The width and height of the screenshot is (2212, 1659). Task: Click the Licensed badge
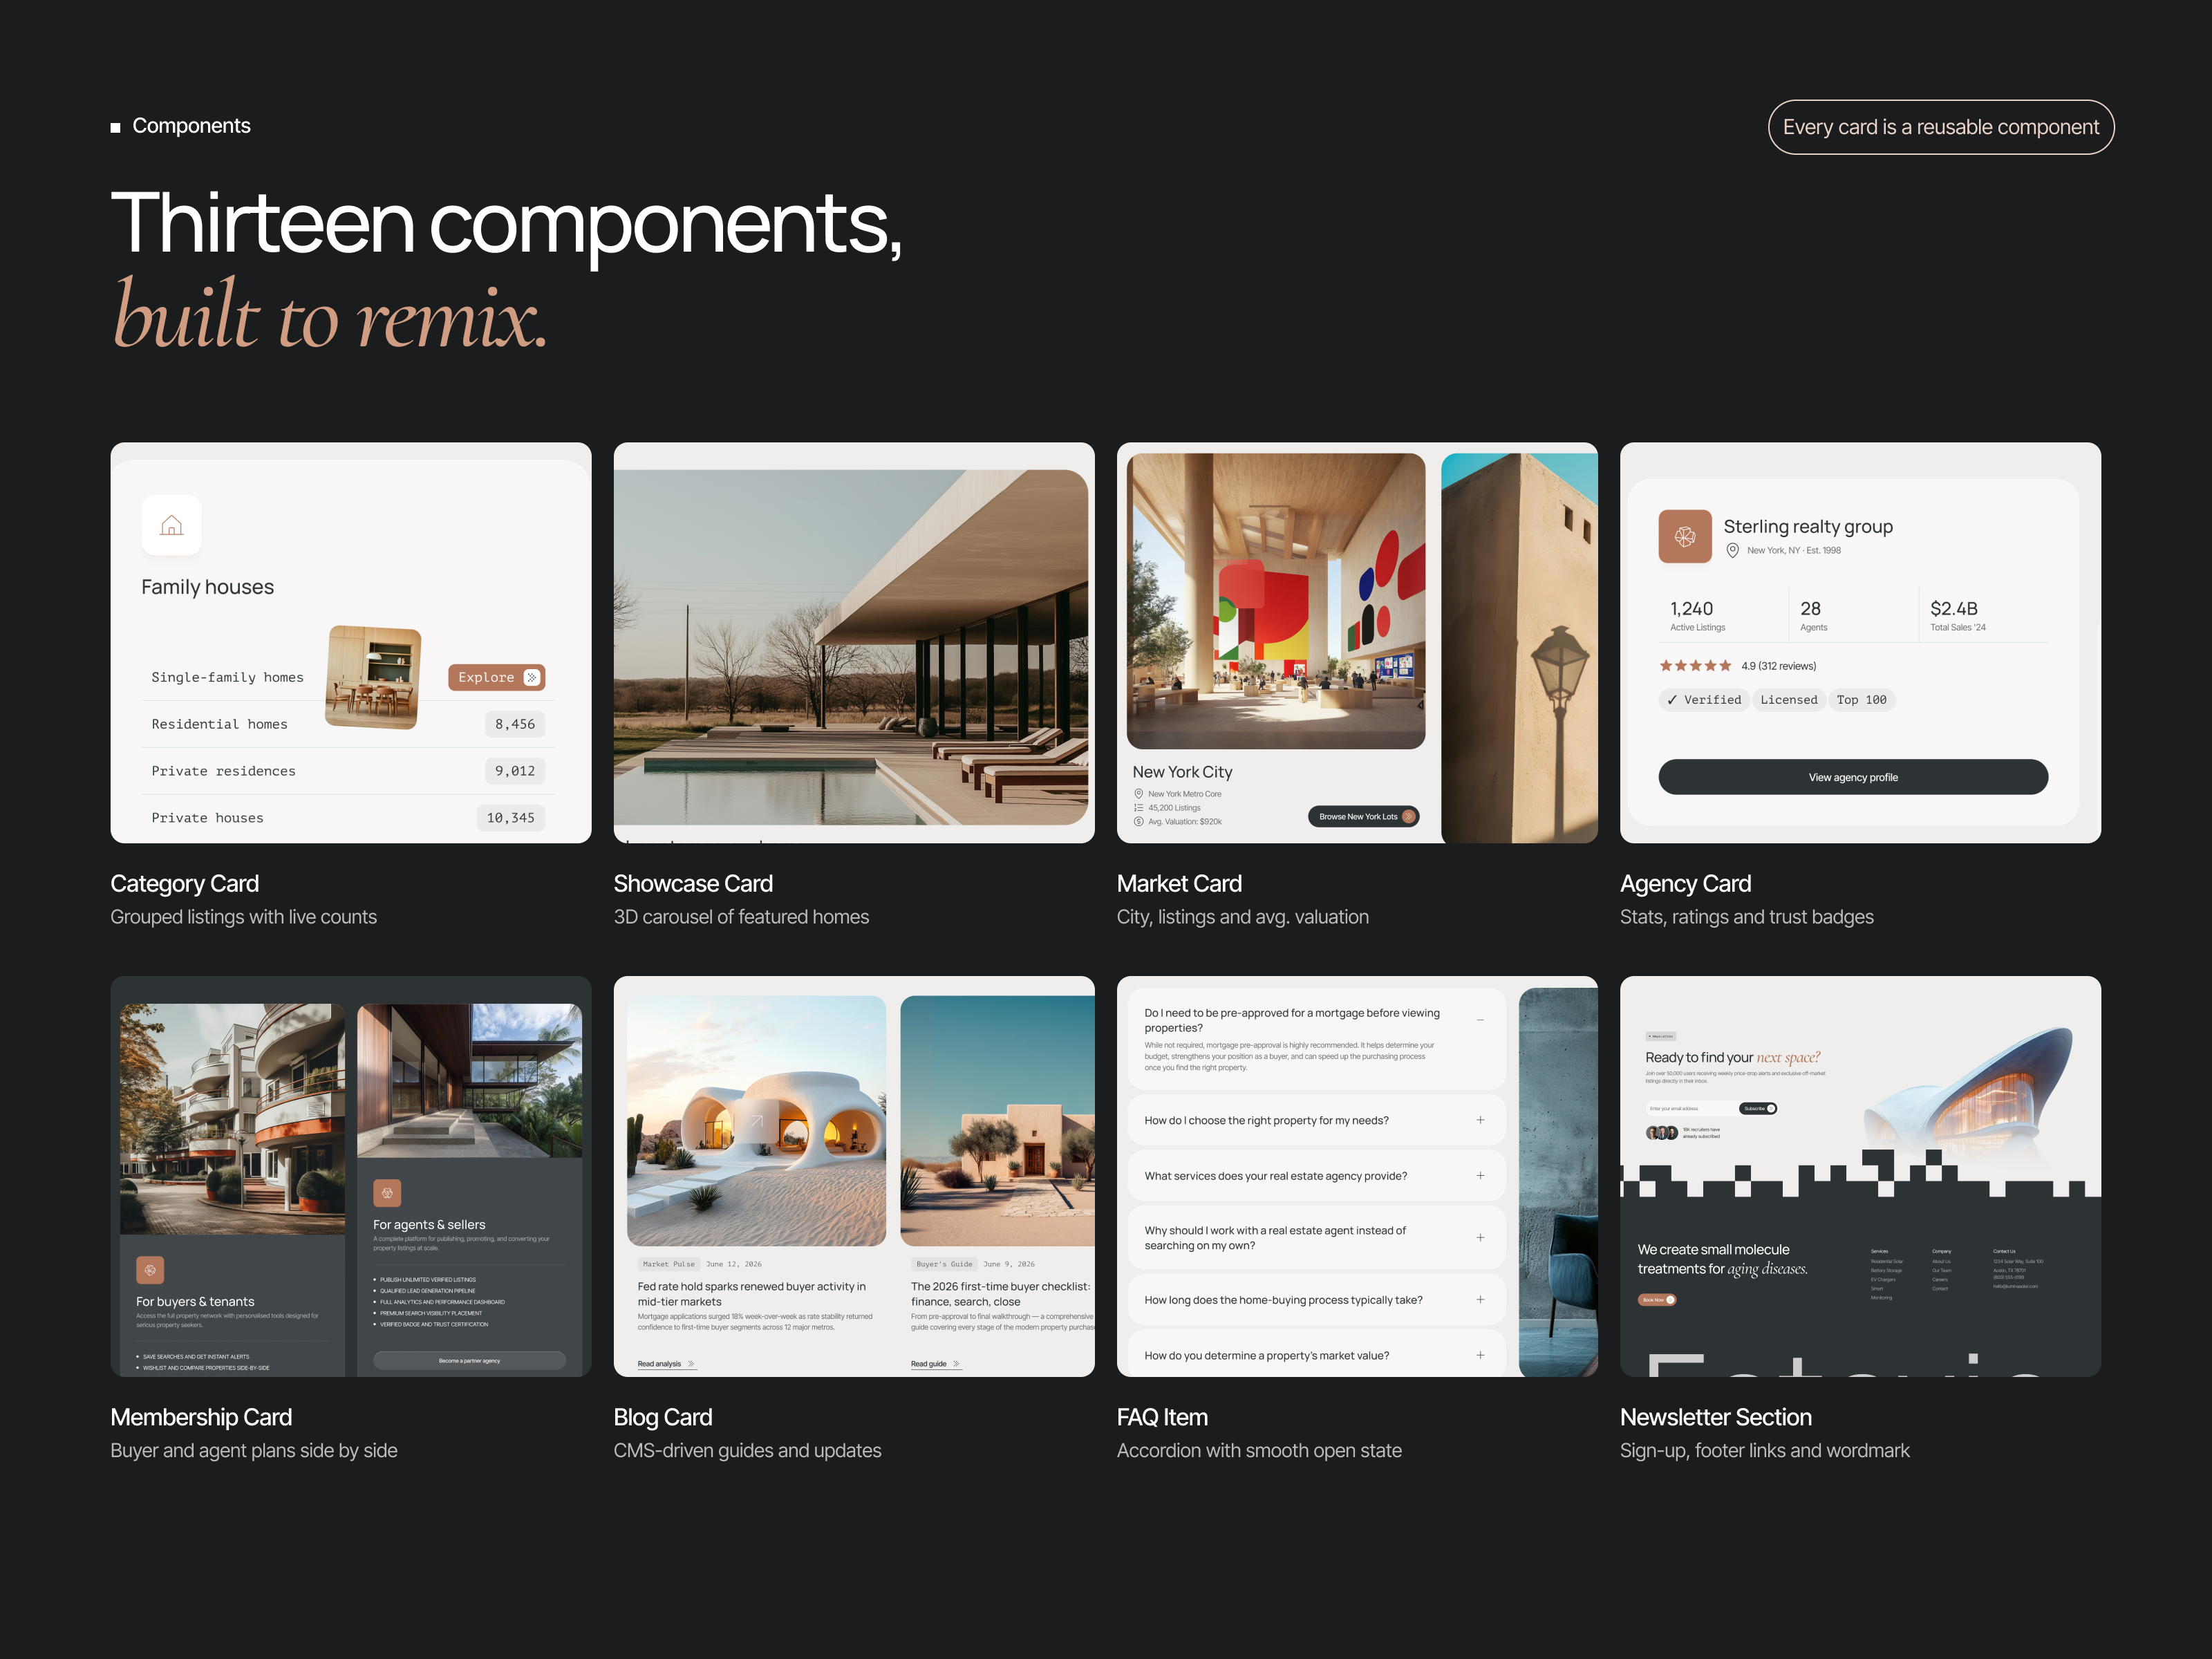pyautogui.click(x=1789, y=700)
